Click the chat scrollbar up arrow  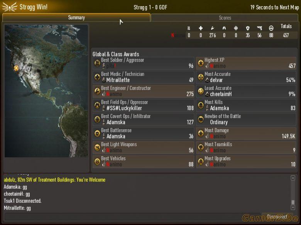pyautogui.click(x=293, y=178)
